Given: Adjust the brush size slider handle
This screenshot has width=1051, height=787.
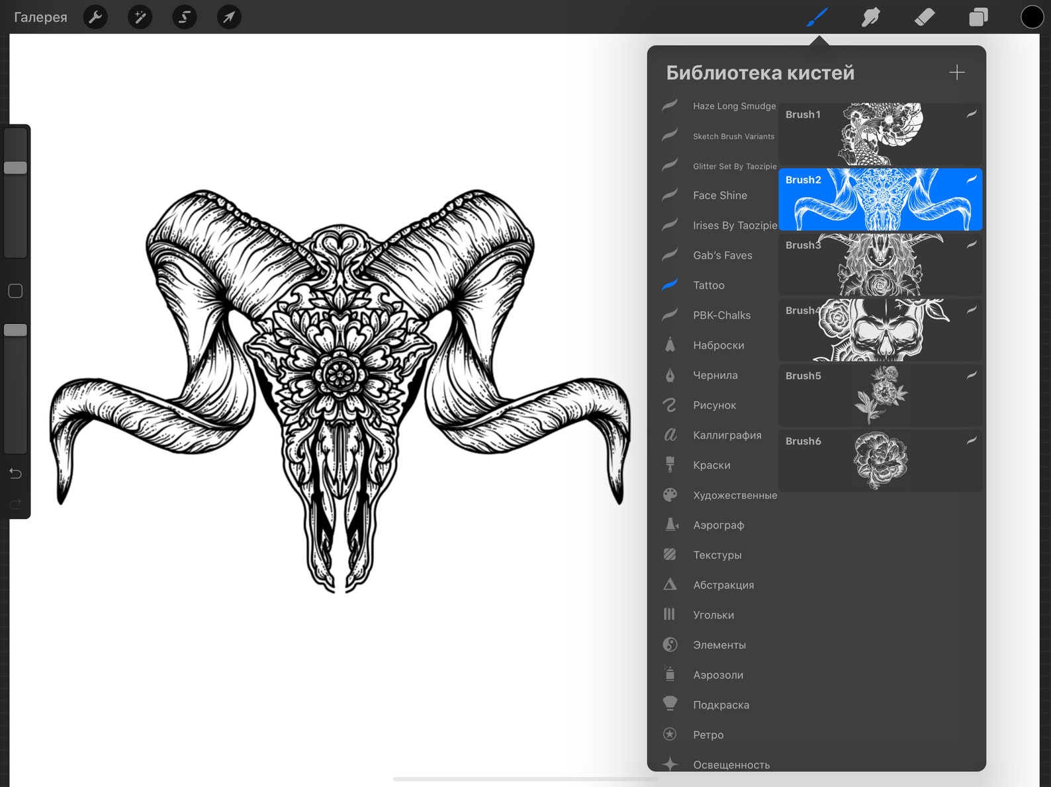Looking at the screenshot, I should 15,168.
